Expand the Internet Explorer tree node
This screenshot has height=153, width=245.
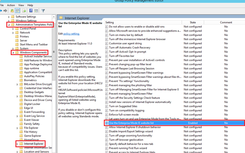click(17, 144)
